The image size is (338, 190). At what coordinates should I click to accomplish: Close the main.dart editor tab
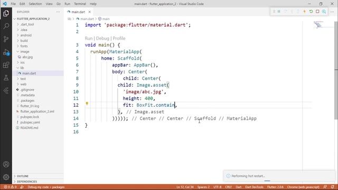[89, 12]
